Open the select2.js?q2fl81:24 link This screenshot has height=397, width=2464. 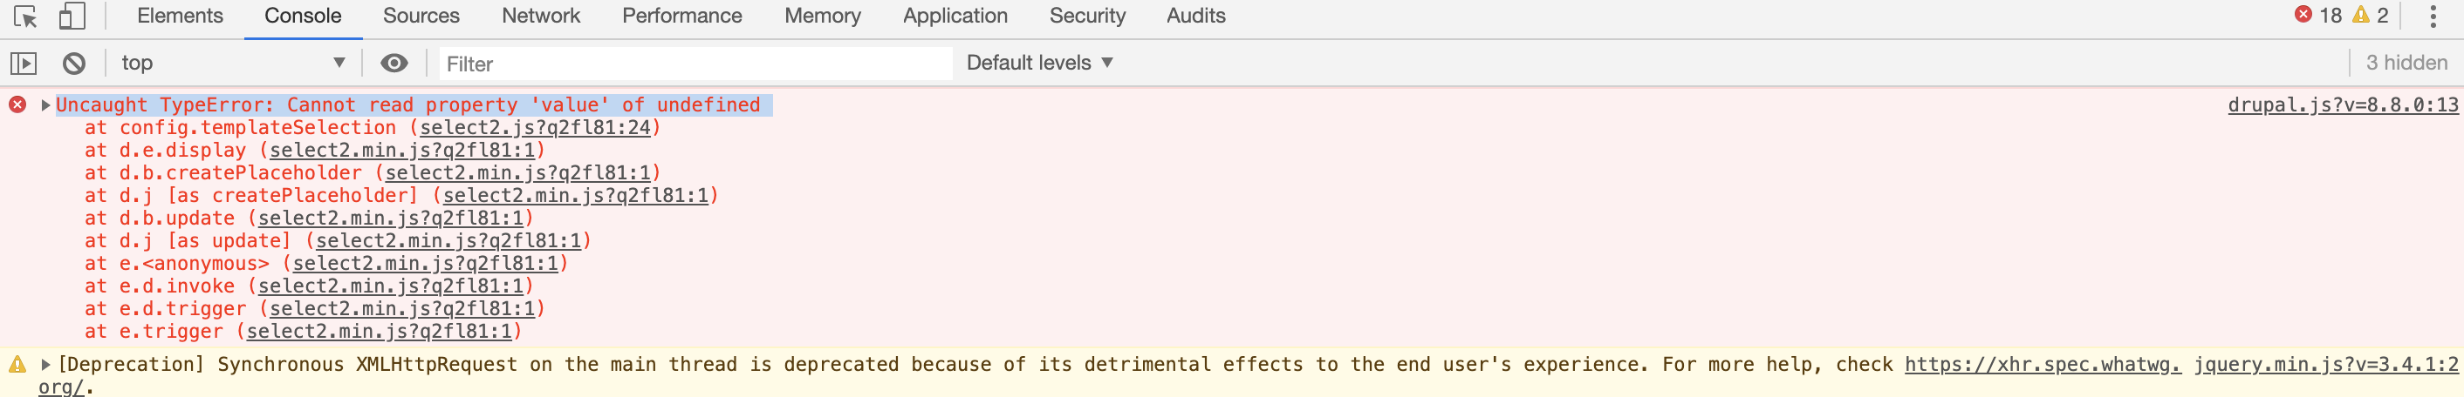tap(535, 128)
